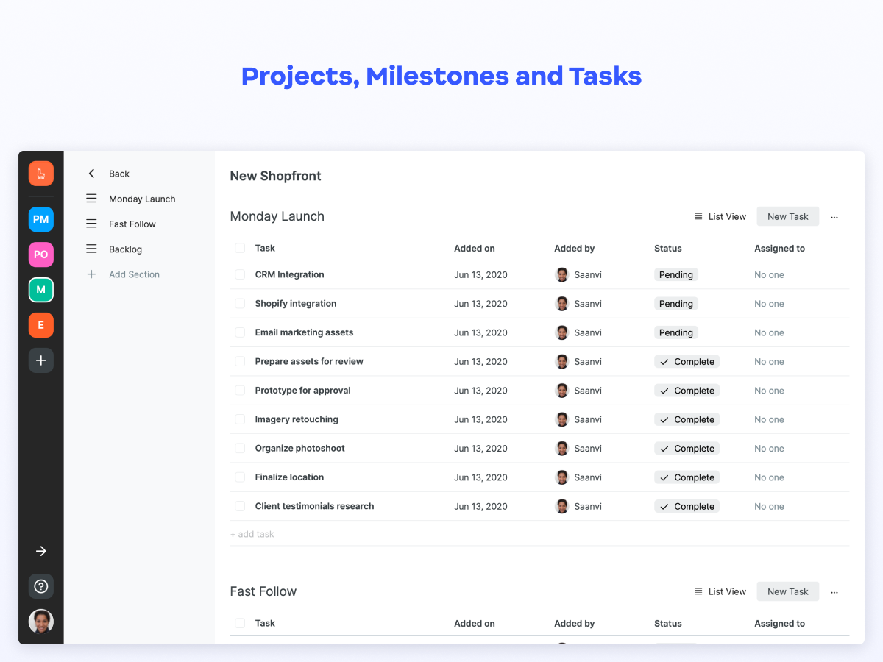Click Backlog section list icon

[x=91, y=249]
